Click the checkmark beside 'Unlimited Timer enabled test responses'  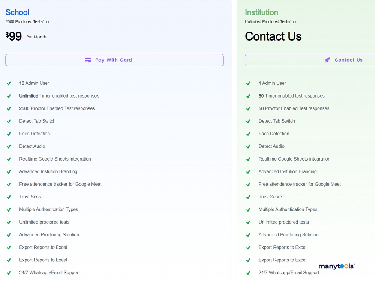pyautogui.click(x=9, y=96)
